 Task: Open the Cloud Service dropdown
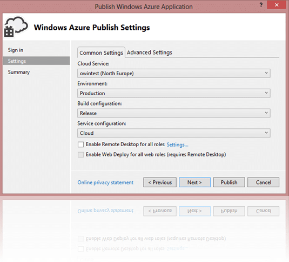[x=174, y=73]
